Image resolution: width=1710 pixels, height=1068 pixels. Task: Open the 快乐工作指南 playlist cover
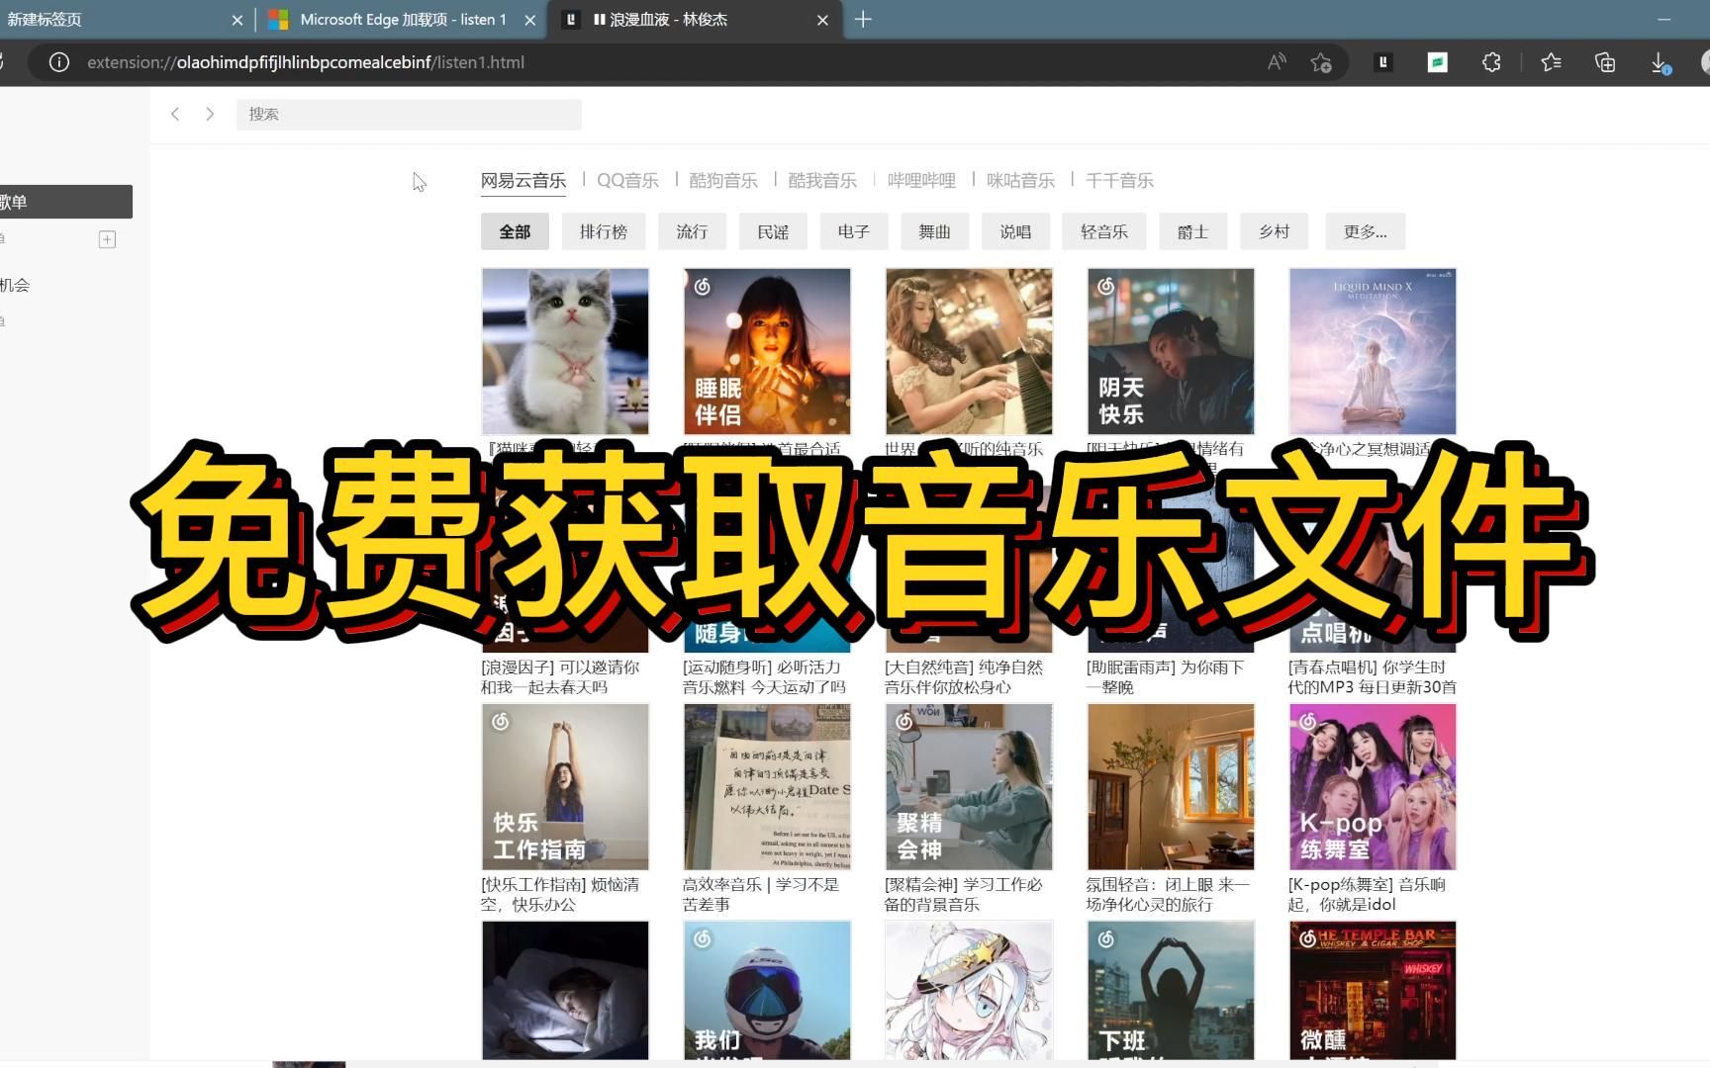tap(565, 787)
